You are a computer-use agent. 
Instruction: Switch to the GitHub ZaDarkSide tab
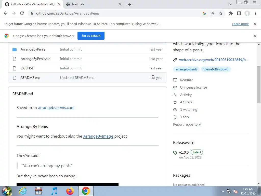click(33, 4)
